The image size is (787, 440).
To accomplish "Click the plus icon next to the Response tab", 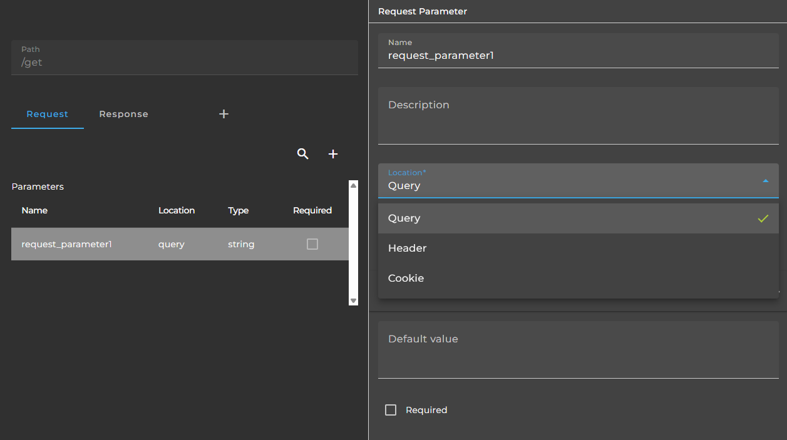I will [x=224, y=114].
